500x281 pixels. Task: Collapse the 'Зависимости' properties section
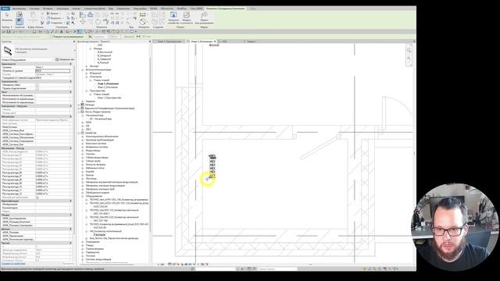tap(71, 64)
